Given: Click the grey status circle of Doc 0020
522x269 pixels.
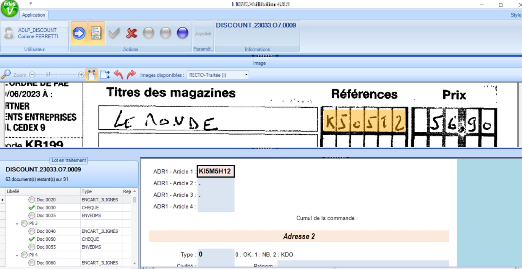Looking at the screenshot, I should point(31,199).
